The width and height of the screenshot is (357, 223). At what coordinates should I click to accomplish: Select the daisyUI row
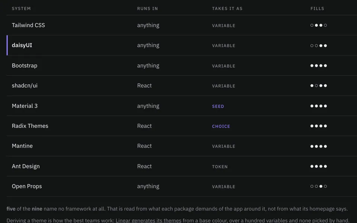[x=182, y=45]
